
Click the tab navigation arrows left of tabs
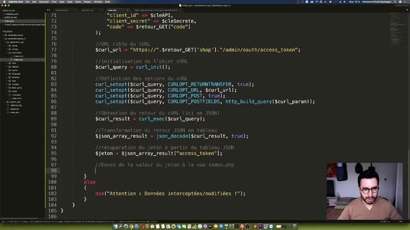pos(49,10)
